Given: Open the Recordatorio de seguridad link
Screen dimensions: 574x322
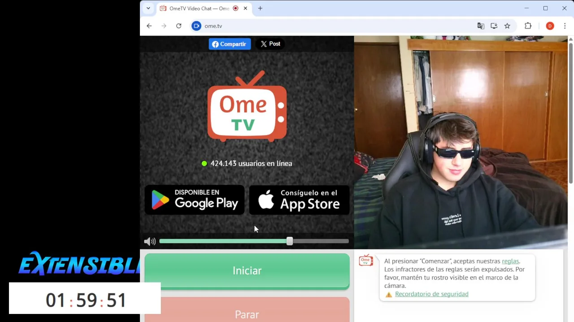Looking at the screenshot, I should point(431,294).
